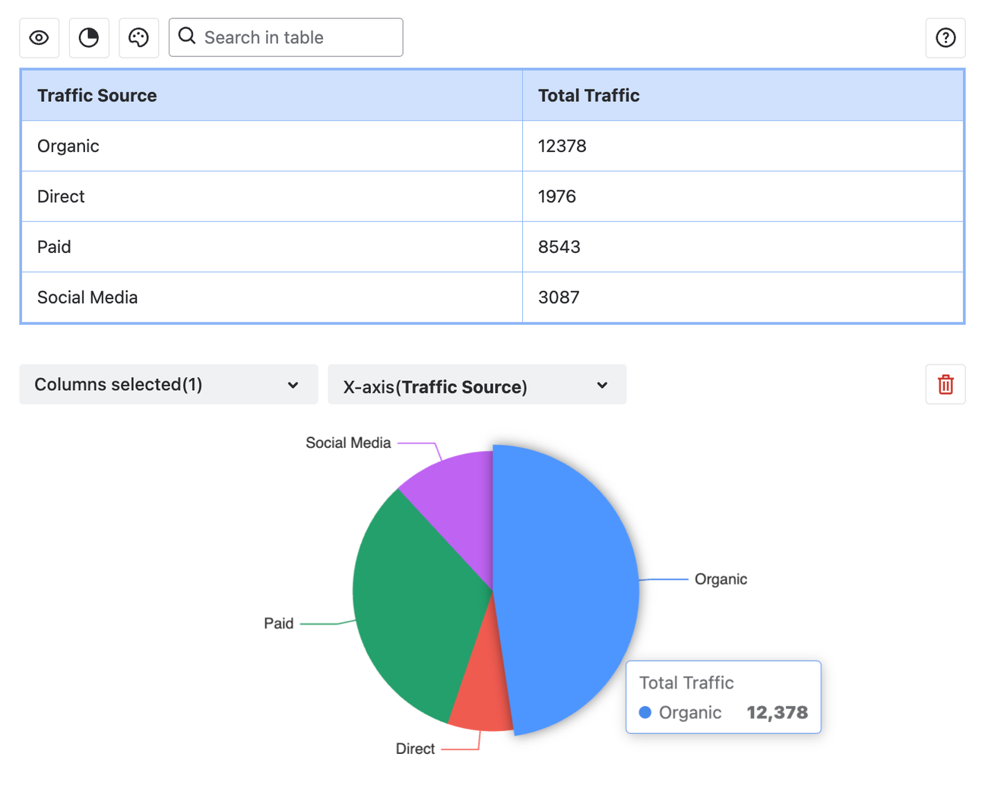Click the Traffic Source column header

pyautogui.click(x=272, y=96)
